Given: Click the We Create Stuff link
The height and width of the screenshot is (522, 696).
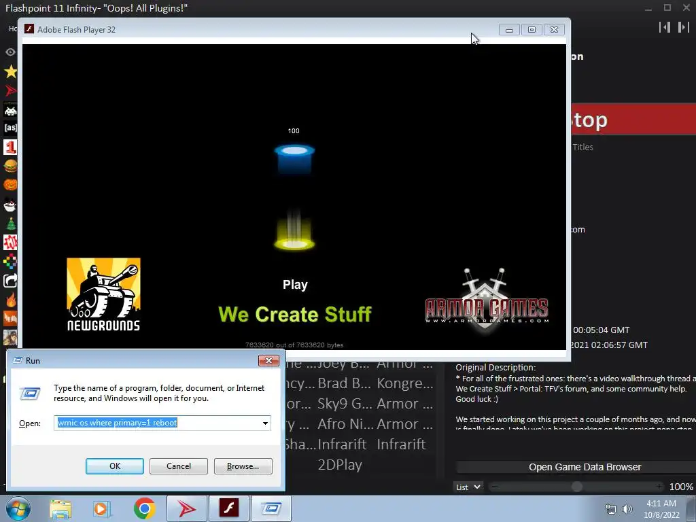Looking at the screenshot, I should point(295,314).
